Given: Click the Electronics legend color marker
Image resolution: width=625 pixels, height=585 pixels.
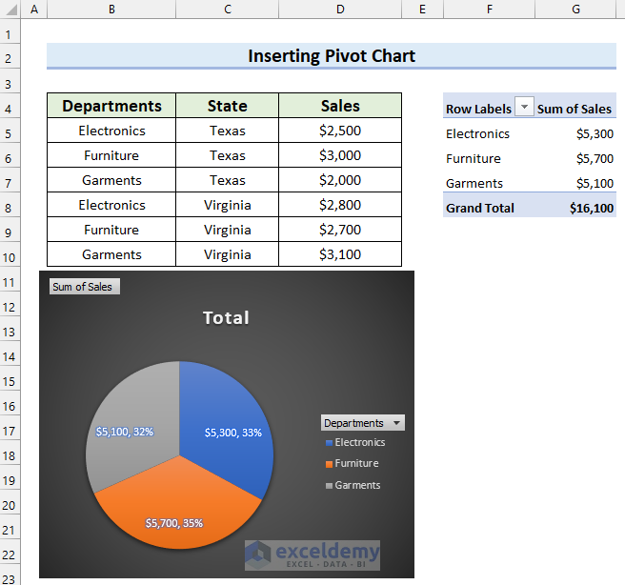Looking at the screenshot, I should pos(329,443).
